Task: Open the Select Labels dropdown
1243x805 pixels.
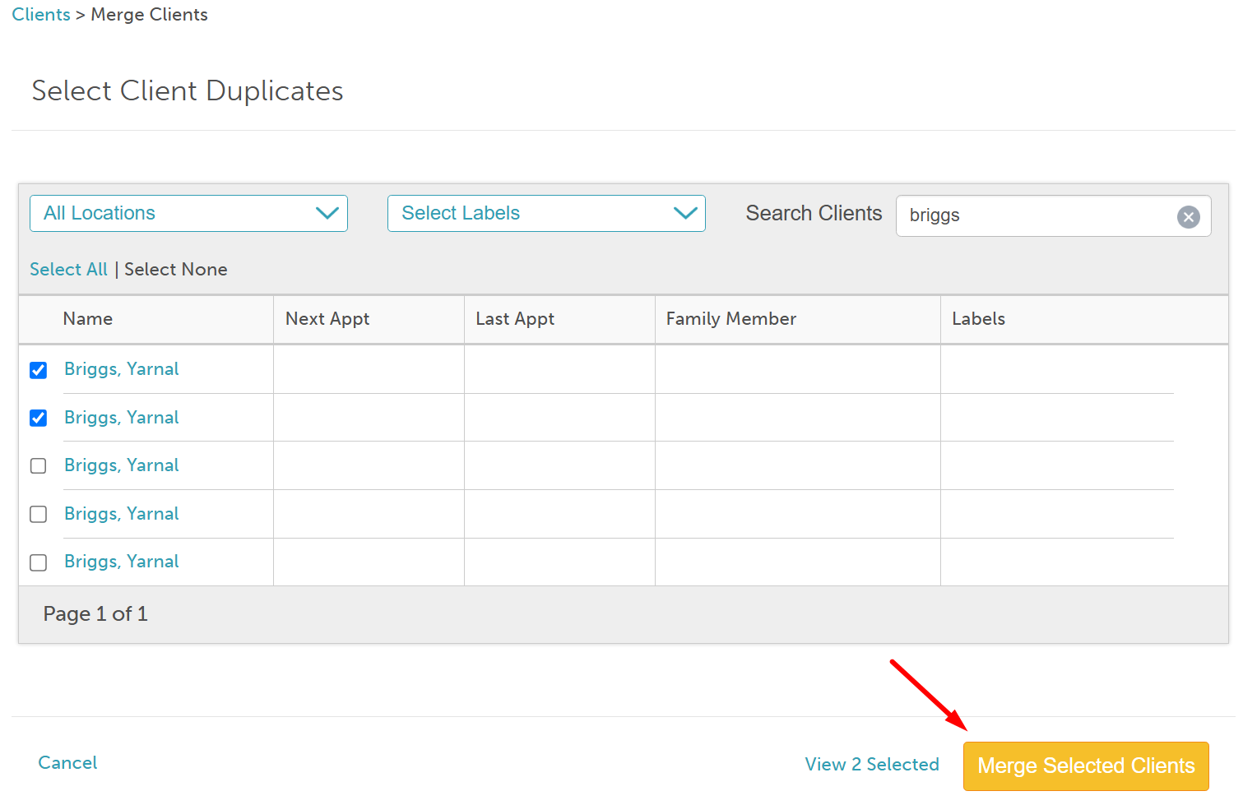Action: point(546,213)
